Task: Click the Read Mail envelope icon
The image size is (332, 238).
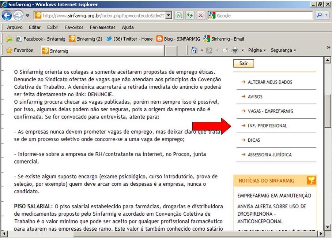Action: (225, 51)
